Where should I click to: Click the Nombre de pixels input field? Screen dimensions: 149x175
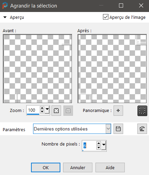(89, 146)
